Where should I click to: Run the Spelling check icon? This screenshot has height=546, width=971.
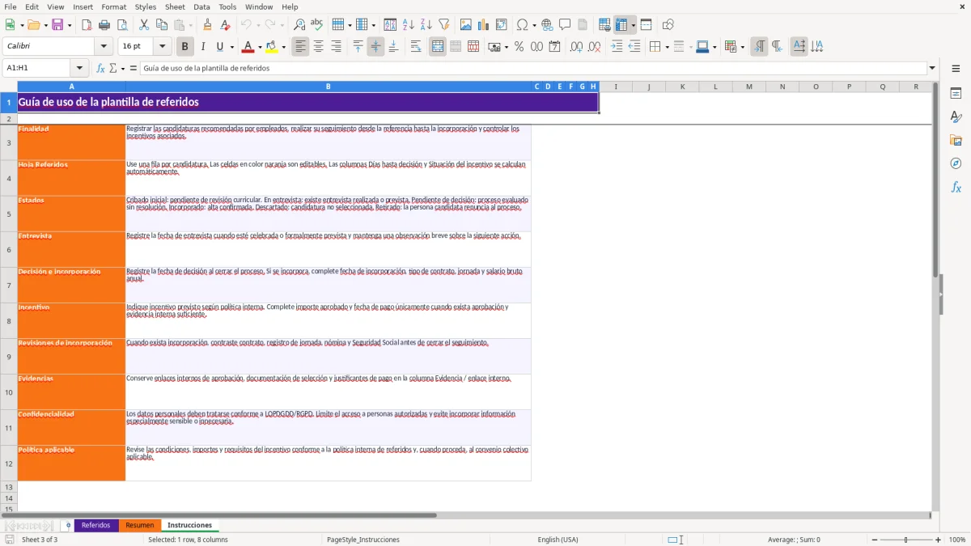(317, 25)
